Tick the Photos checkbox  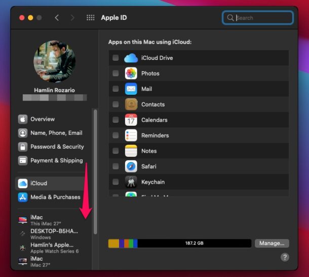pyautogui.click(x=115, y=73)
